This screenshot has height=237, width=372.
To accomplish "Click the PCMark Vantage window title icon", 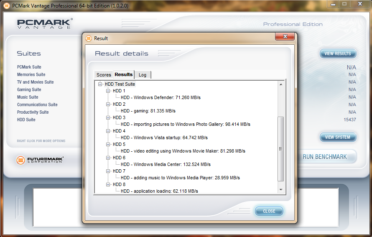I will 6,5.
